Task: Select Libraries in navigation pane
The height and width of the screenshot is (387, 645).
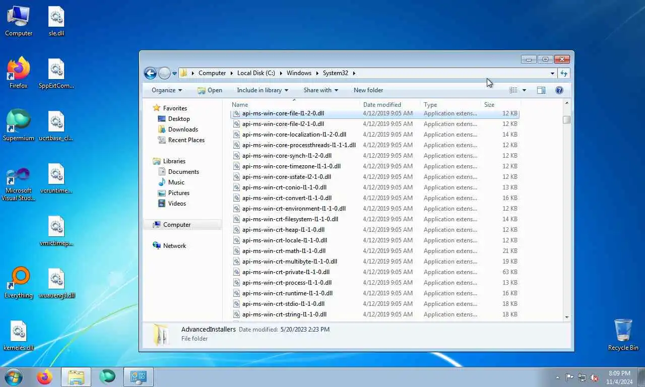Action: [174, 161]
